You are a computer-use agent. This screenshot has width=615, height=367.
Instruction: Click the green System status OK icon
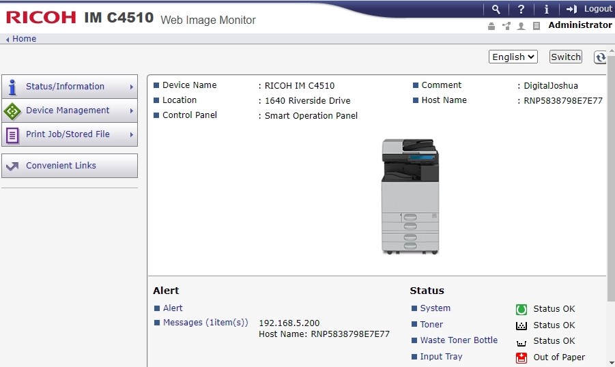521,310
